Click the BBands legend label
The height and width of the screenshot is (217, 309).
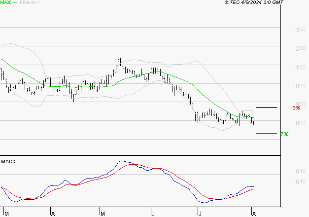click(x=28, y=2)
